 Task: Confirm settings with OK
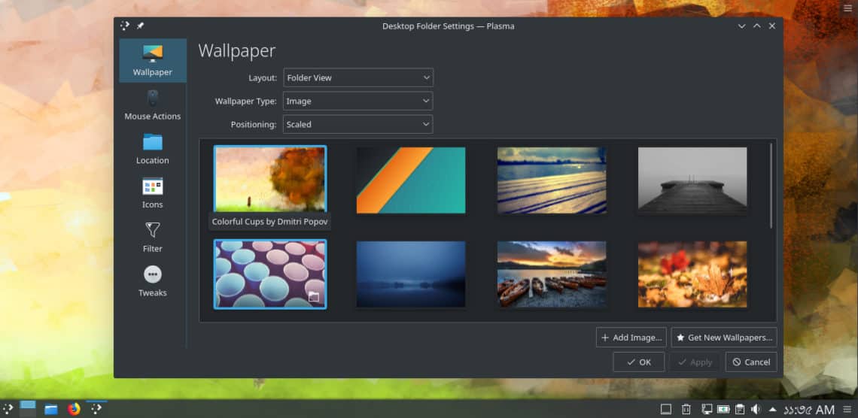coord(639,362)
